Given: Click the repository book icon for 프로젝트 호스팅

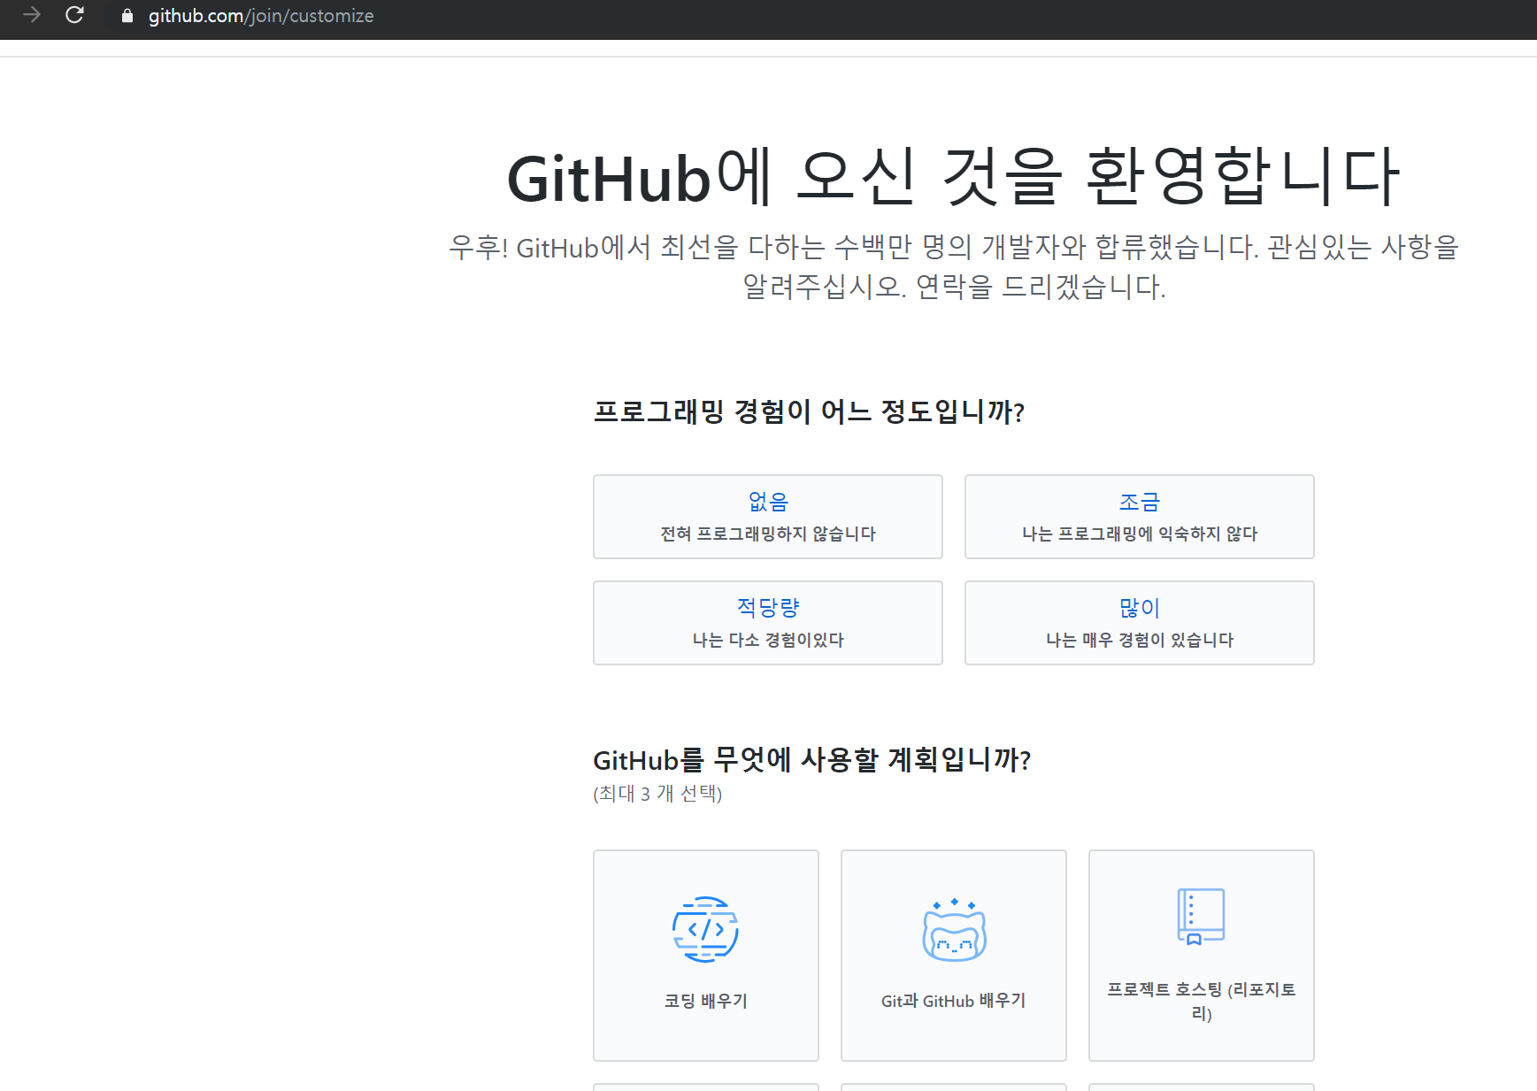Looking at the screenshot, I should tap(1201, 917).
